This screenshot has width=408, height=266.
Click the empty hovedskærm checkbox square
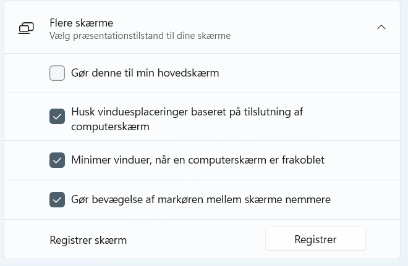(x=57, y=73)
